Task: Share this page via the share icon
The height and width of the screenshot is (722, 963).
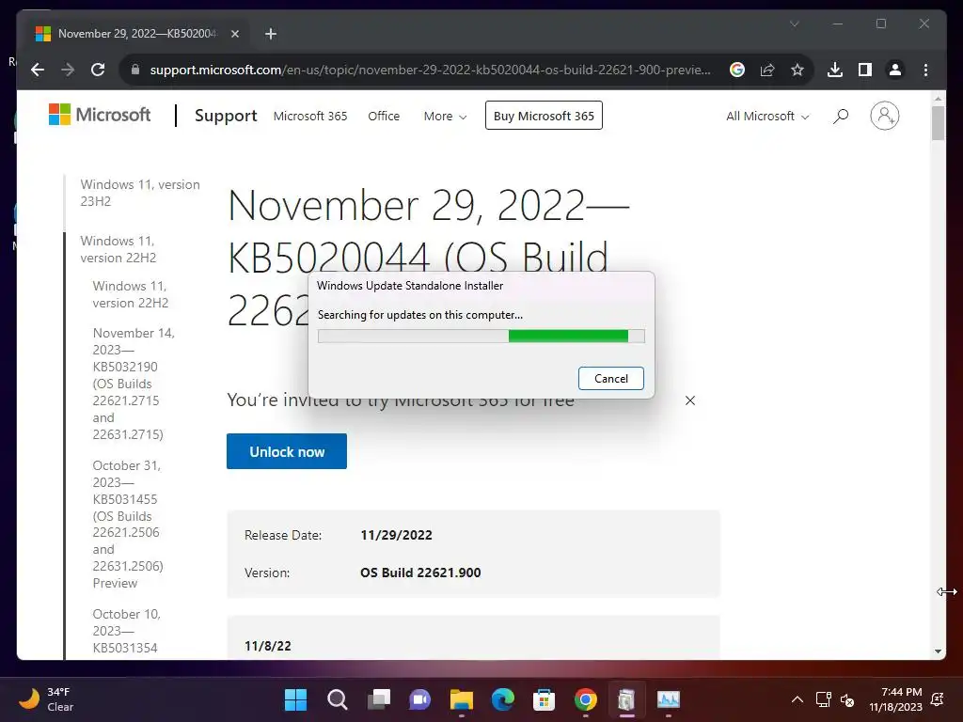Action: click(x=767, y=70)
